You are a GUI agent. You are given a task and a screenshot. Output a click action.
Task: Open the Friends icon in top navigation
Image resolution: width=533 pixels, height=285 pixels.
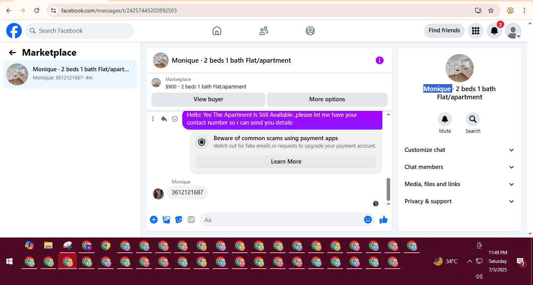coord(264,31)
